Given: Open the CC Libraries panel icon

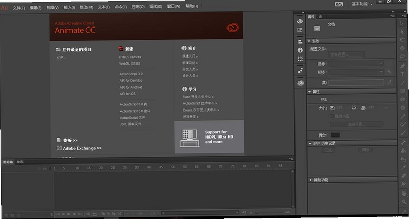Looking at the screenshot, I should 300,83.
